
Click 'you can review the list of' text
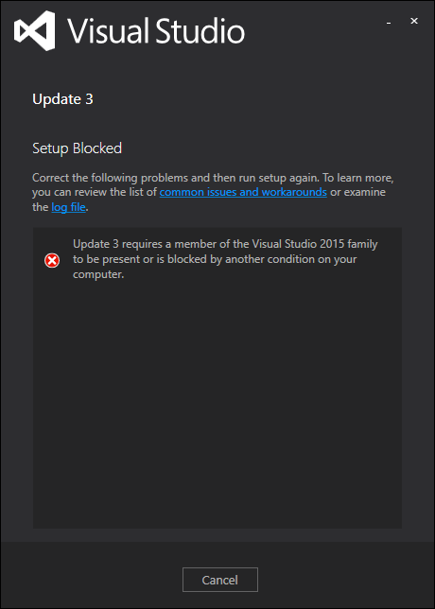point(95,192)
